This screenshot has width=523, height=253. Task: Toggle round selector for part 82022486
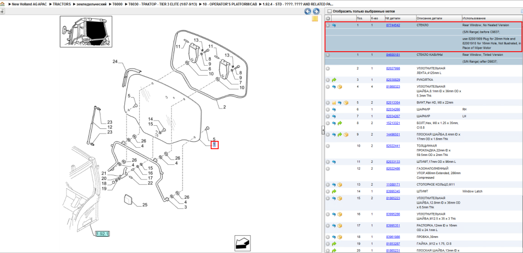point(328,168)
